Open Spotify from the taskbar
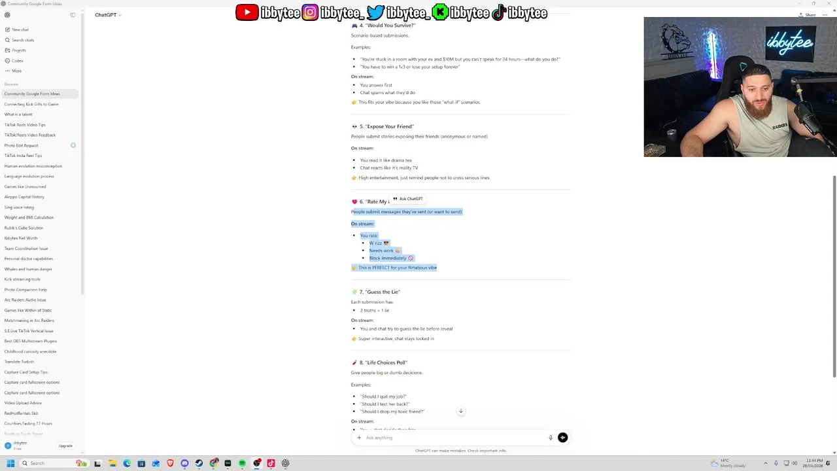This screenshot has height=471, width=837. coord(242,463)
